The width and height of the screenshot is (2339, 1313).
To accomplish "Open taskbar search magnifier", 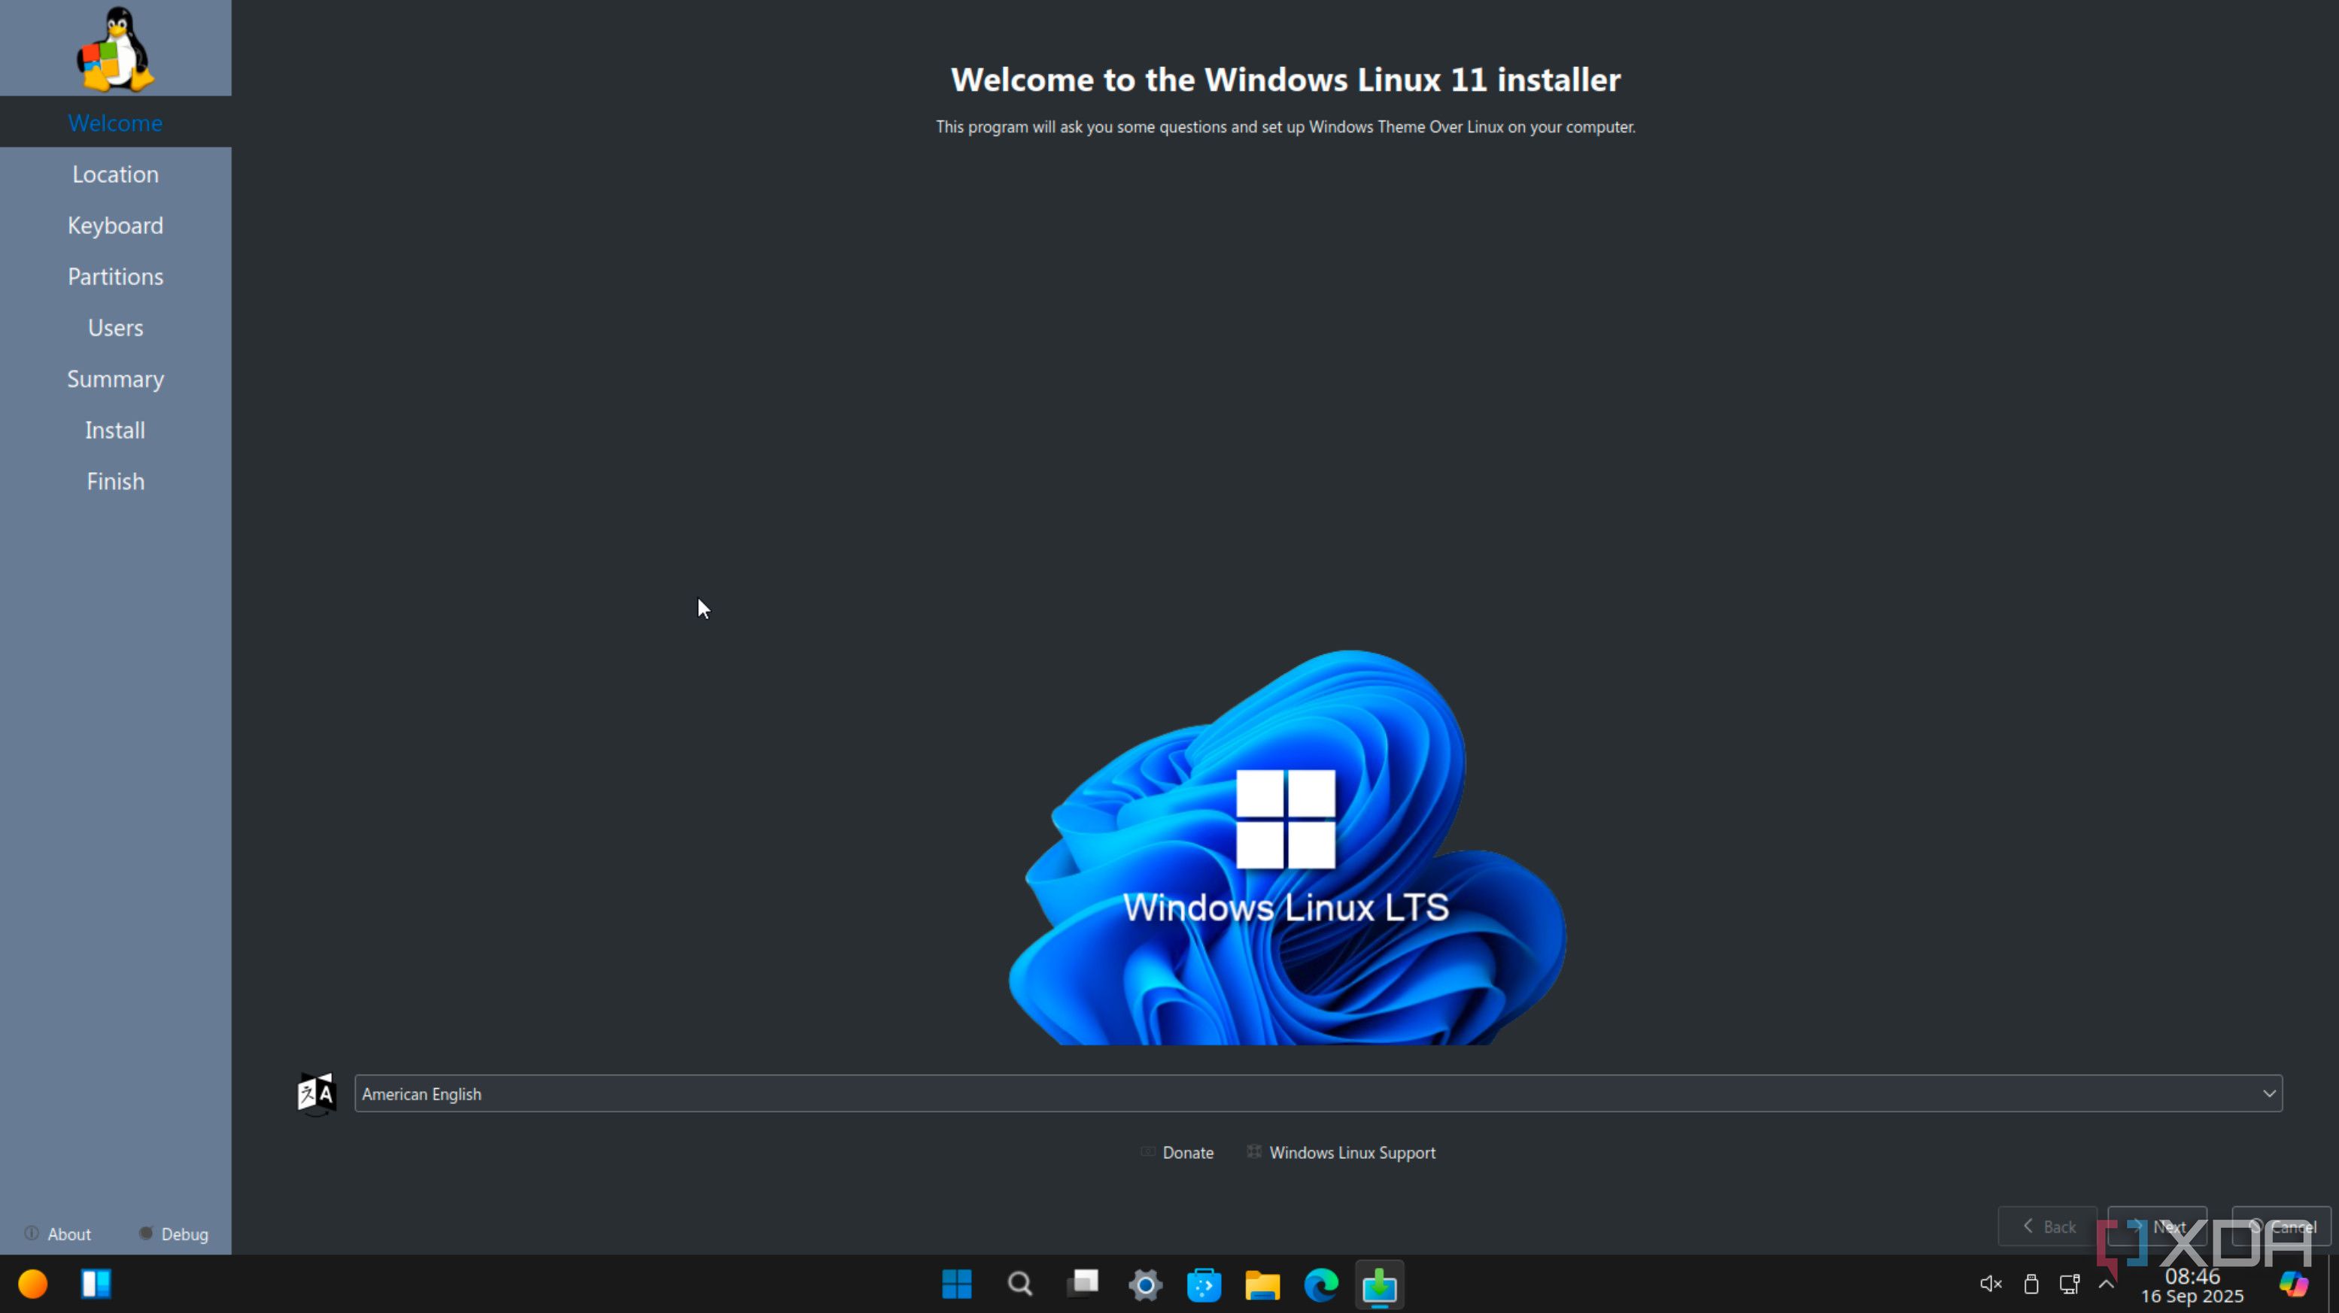I will [1019, 1284].
